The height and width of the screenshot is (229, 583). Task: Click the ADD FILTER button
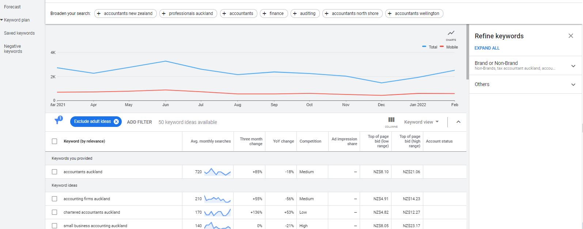[x=139, y=122]
